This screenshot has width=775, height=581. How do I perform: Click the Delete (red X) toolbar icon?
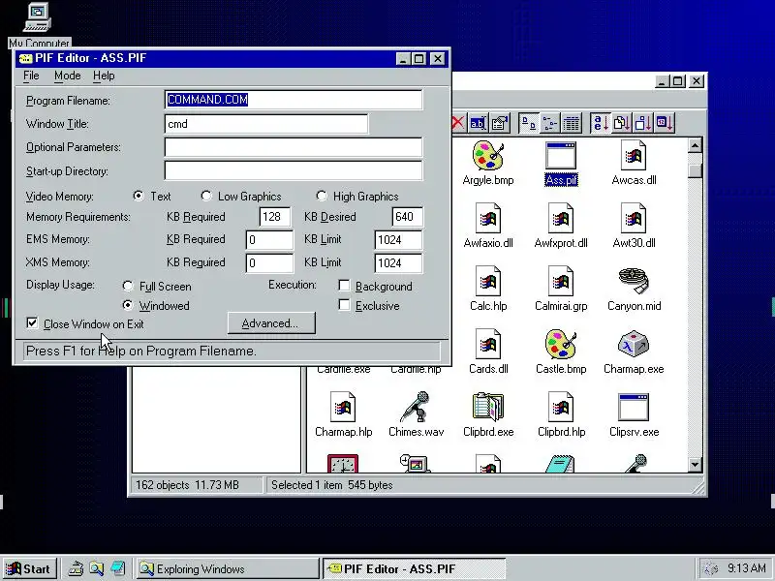click(458, 123)
